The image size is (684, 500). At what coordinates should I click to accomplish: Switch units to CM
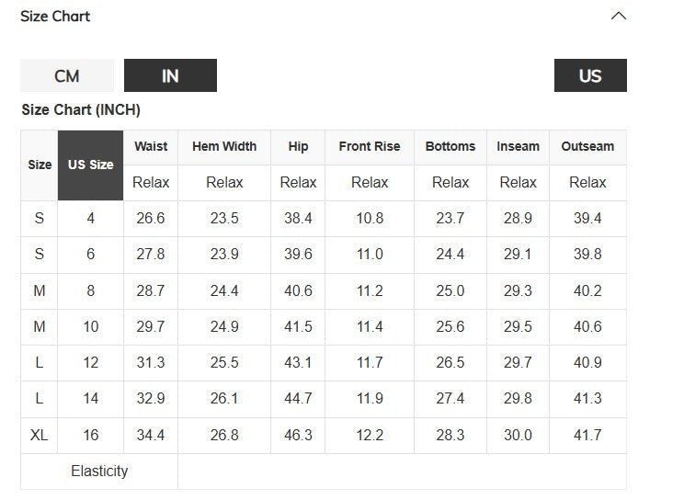(67, 75)
